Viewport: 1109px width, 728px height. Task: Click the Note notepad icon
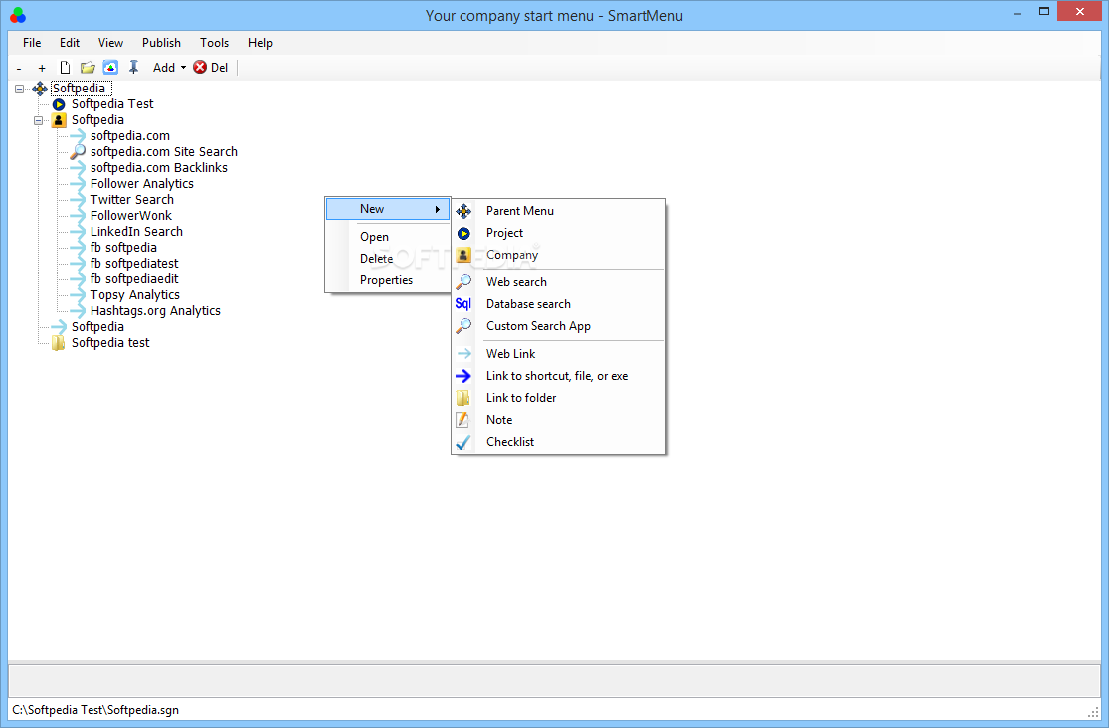462,420
